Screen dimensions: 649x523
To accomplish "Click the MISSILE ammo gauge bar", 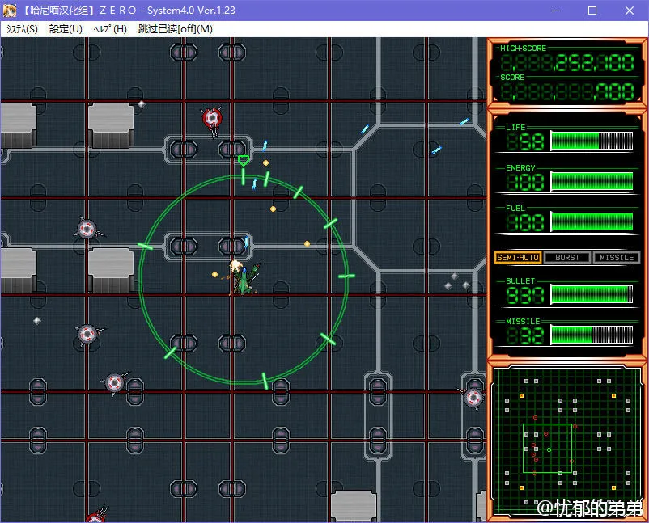I will (592, 335).
